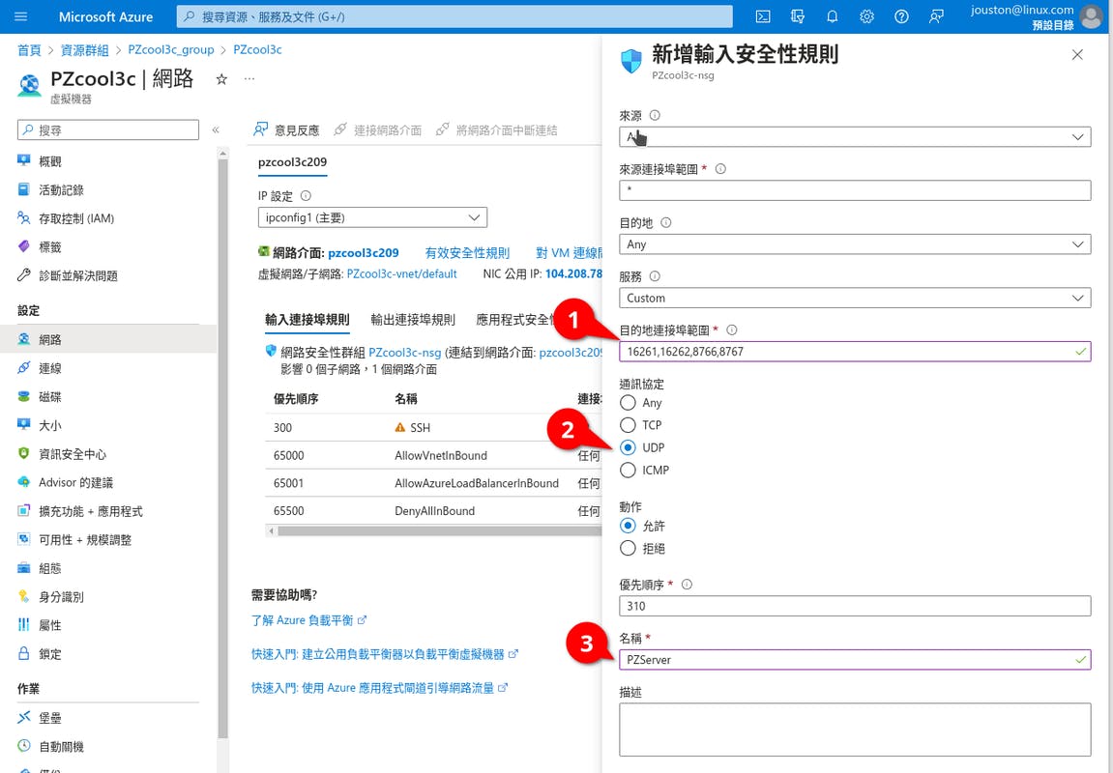This screenshot has height=773, width=1113.
Task: Open Cloud Shell from the top bar
Action: pos(763,16)
